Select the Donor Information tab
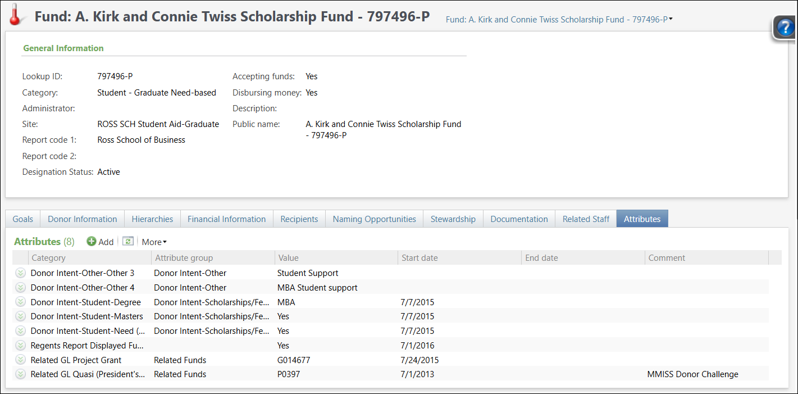The image size is (798, 394). (x=82, y=219)
